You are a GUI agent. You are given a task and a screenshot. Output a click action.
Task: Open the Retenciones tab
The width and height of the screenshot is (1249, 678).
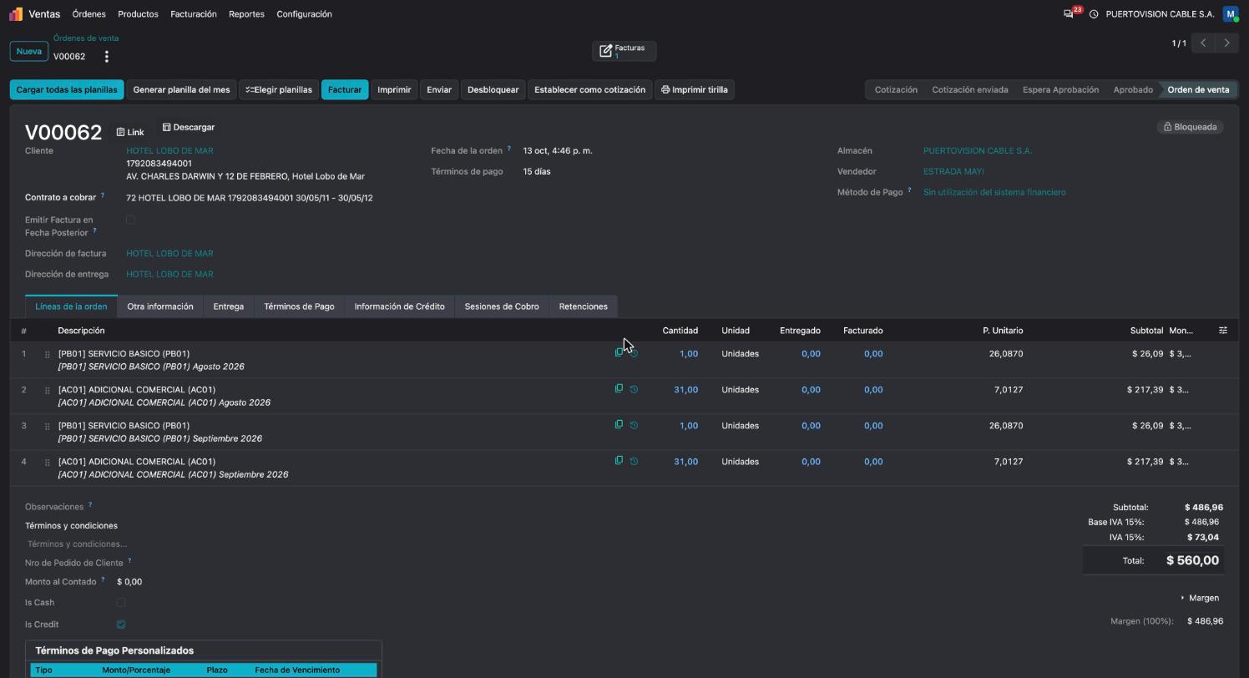click(x=583, y=306)
